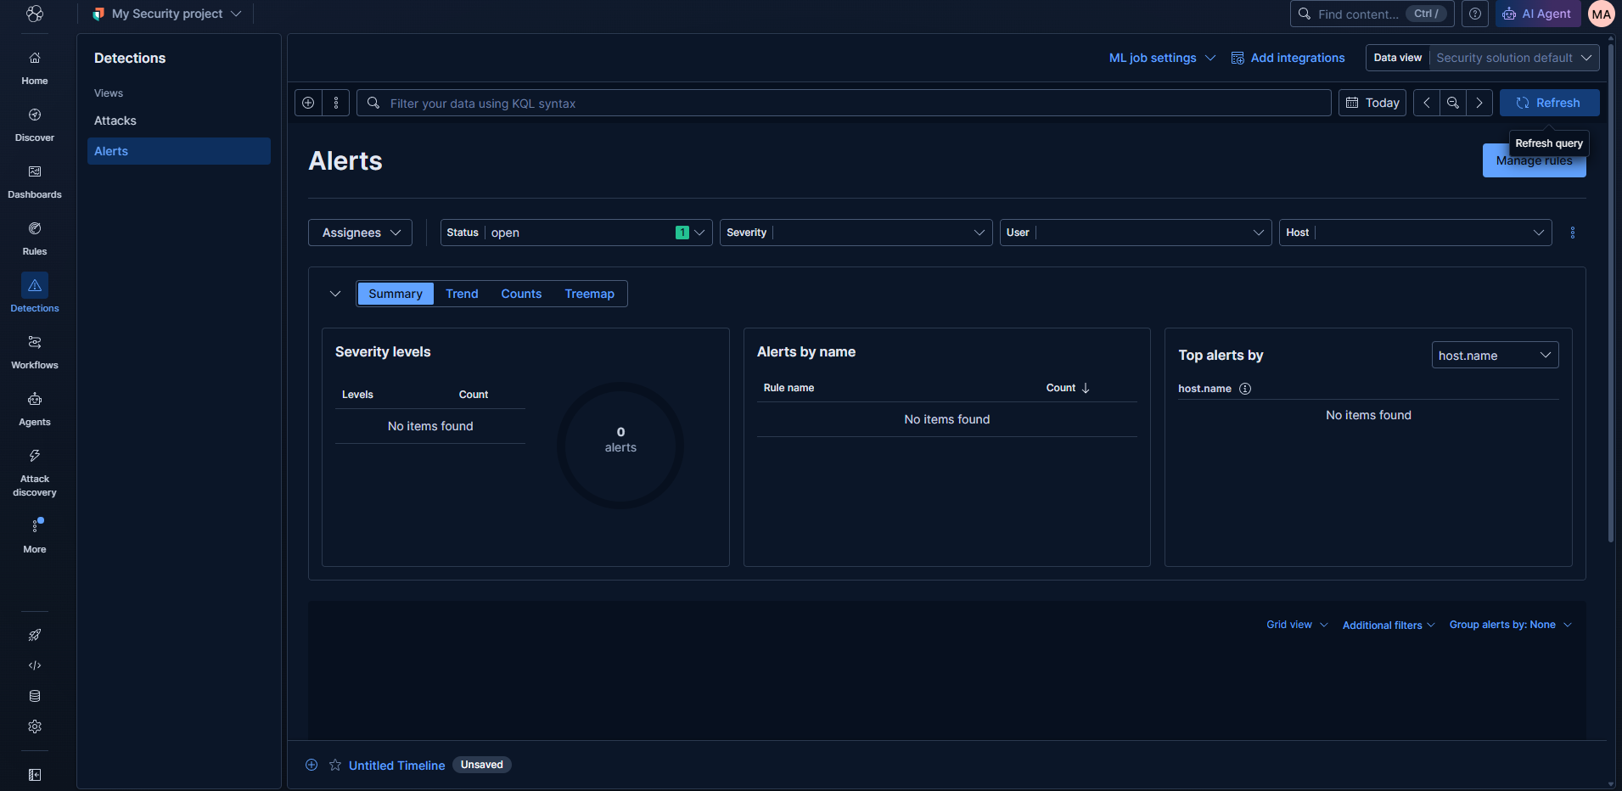Screen dimensions: 1622x791
Task: Open Additional filters menu
Action: [1389, 625]
